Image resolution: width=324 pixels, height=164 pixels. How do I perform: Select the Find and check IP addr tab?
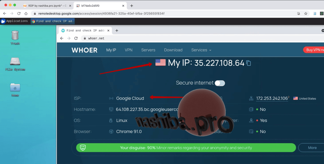pos(86,31)
